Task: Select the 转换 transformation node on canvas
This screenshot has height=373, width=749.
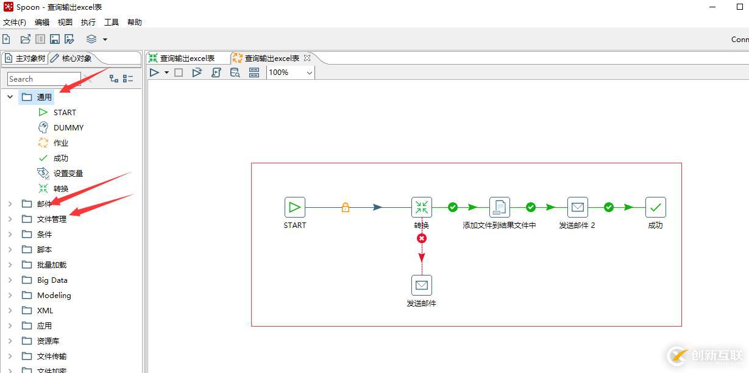Action: [x=422, y=207]
